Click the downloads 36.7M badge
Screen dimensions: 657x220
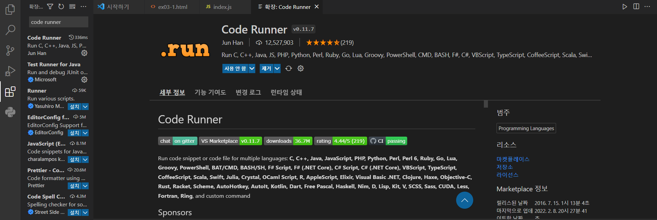(288, 141)
